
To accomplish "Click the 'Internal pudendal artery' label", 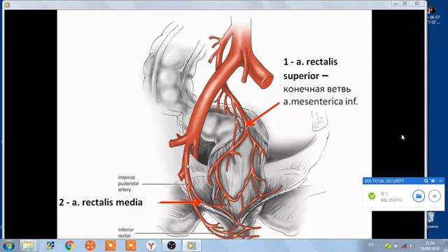I will tap(128, 183).
